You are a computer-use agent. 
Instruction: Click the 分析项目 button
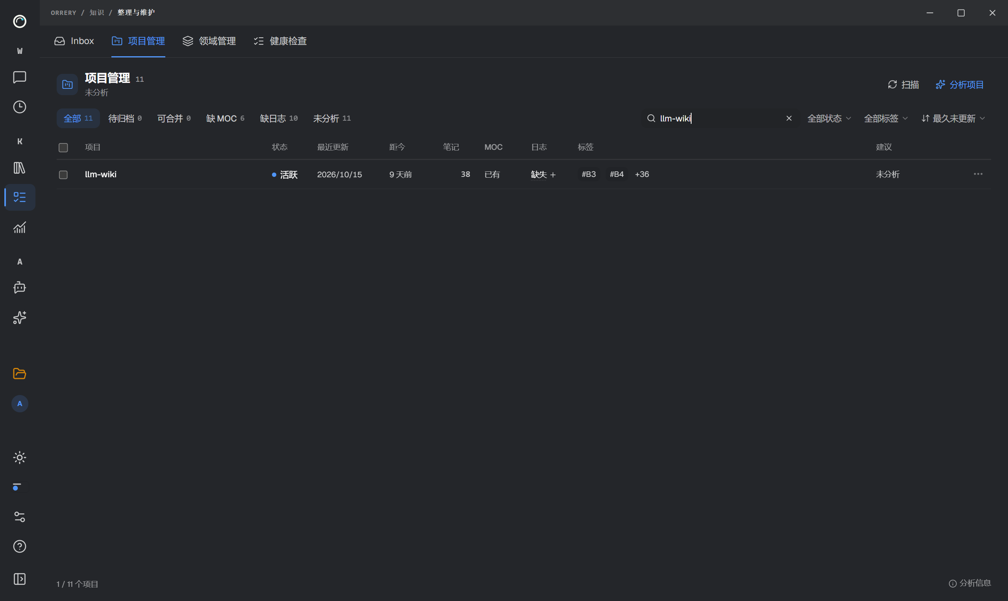point(960,85)
